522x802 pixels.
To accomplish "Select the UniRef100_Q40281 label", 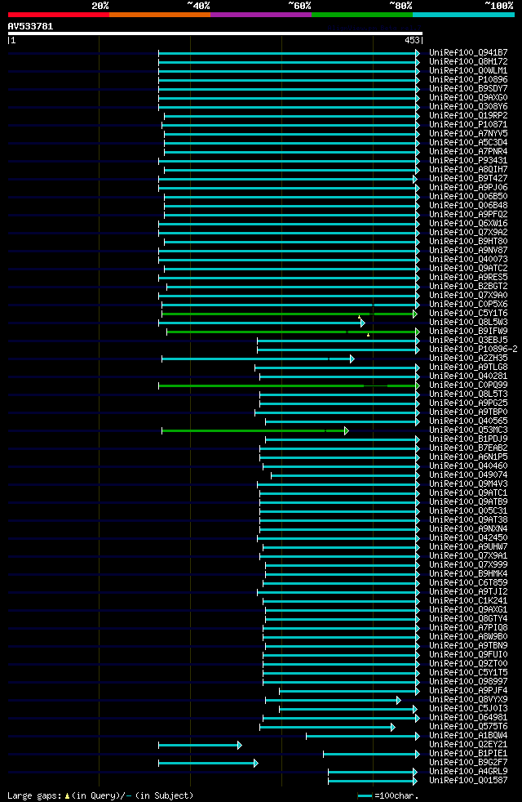I will pyautogui.click(x=468, y=376).
